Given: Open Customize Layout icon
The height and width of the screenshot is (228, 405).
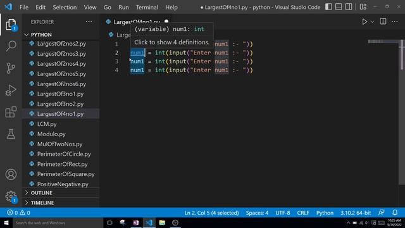Looking at the screenshot, I should click(363, 7).
